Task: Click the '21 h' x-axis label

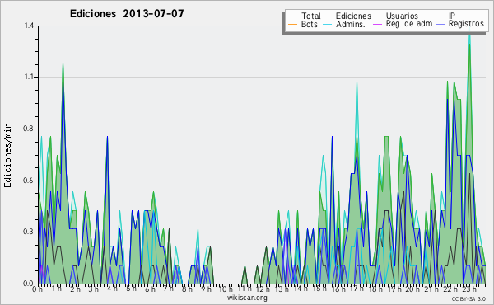Action: [431, 289]
